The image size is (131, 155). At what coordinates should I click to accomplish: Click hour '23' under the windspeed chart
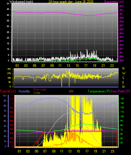pos(112,66)
